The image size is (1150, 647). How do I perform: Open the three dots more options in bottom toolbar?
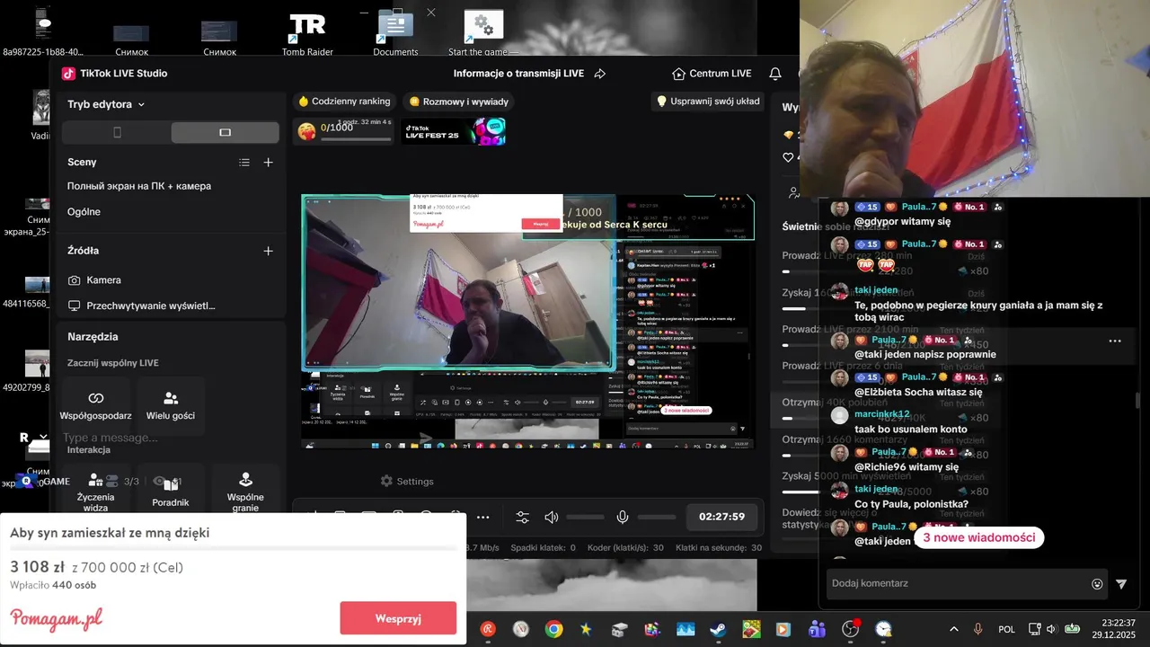483,517
